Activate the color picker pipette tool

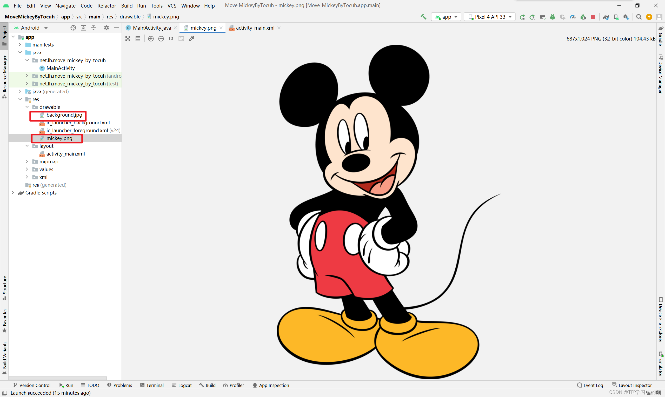click(192, 39)
